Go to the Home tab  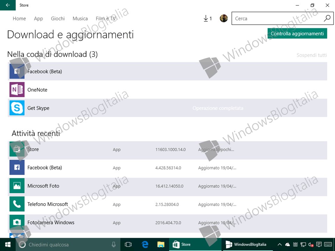[19, 18]
